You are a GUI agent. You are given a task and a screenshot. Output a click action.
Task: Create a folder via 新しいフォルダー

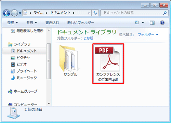click(x=81, y=23)
